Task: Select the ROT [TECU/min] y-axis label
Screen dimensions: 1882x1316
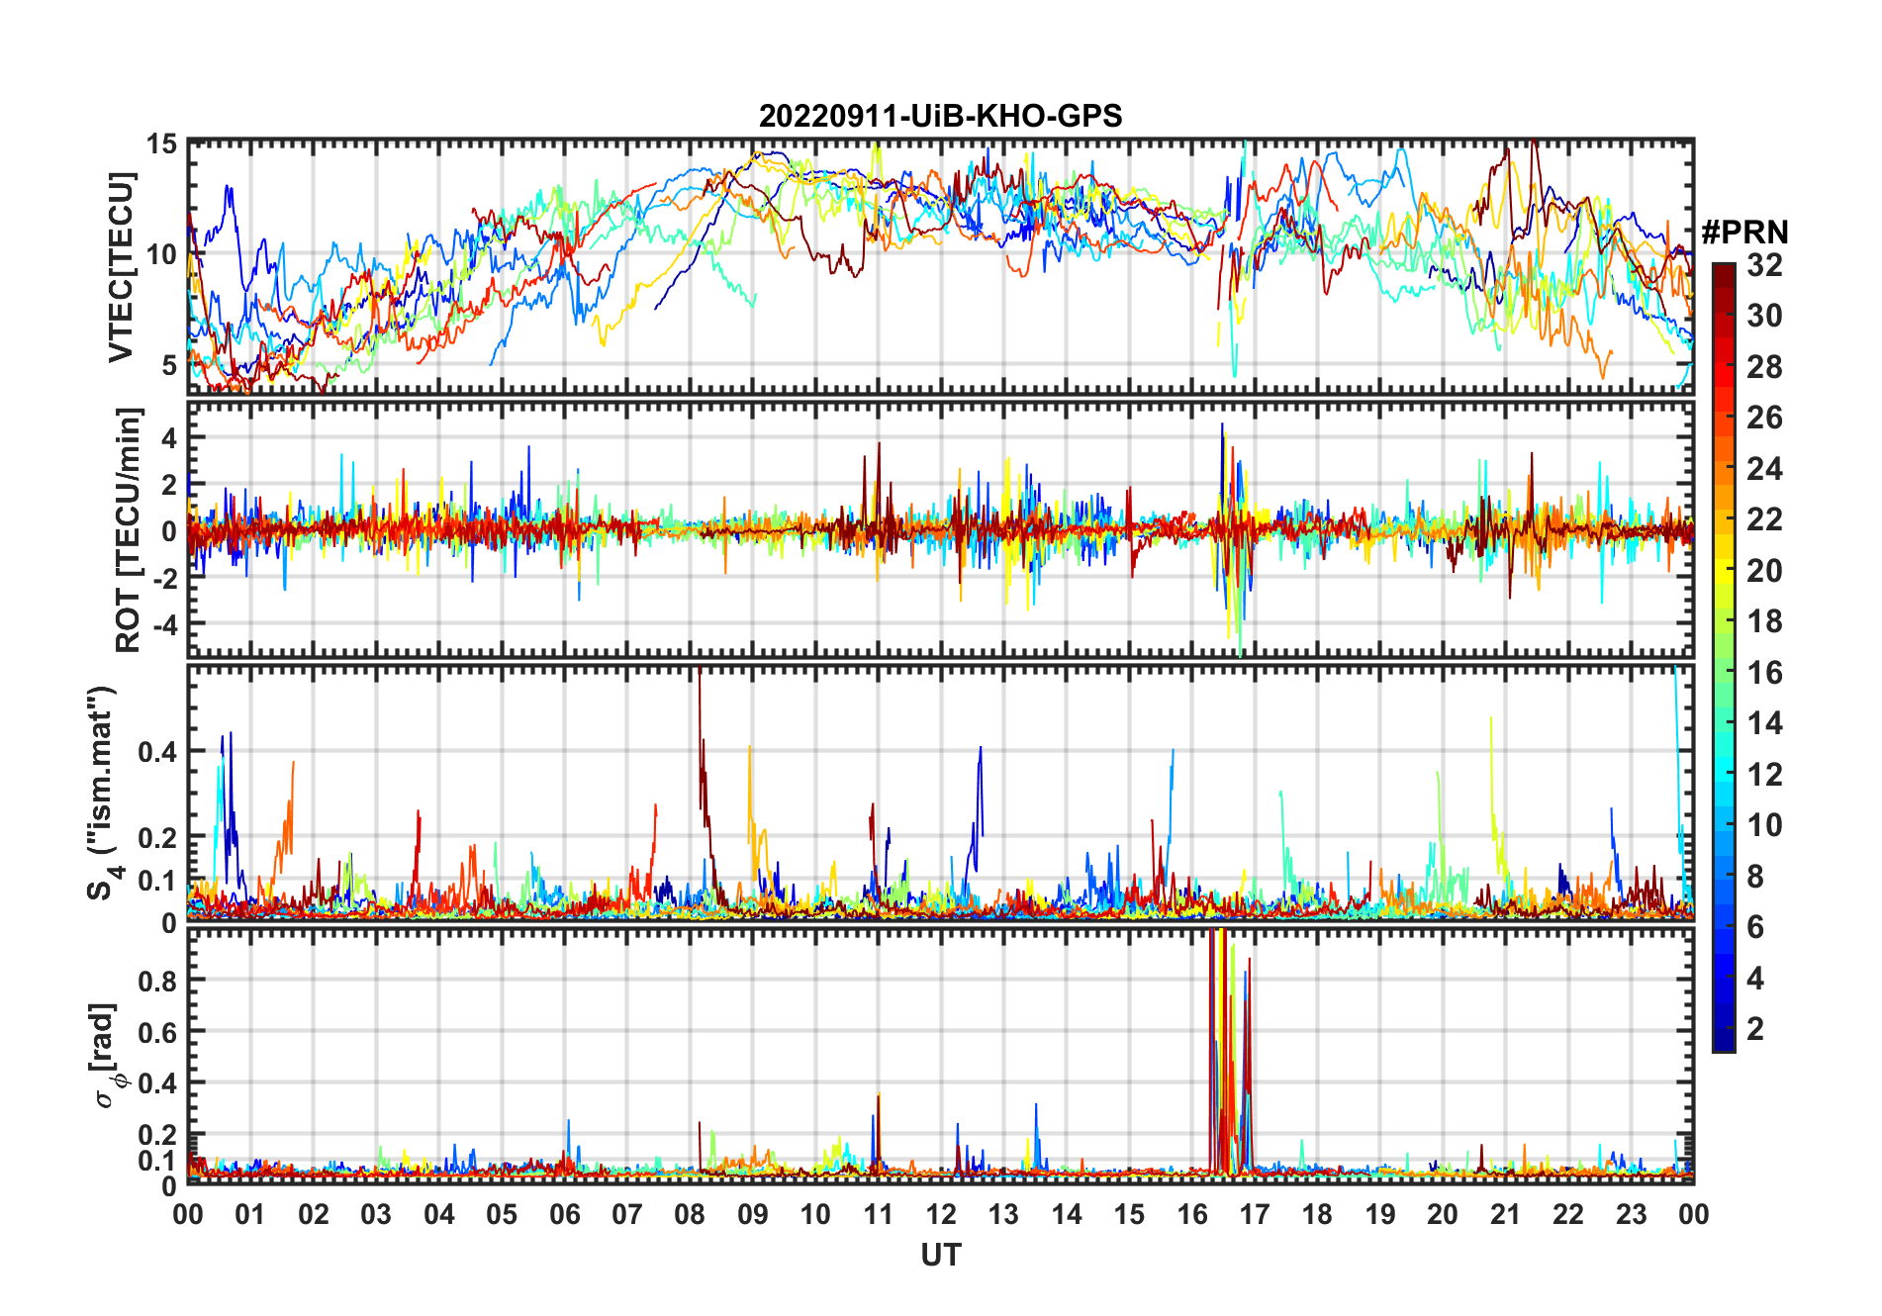Action: pos(129,529)
